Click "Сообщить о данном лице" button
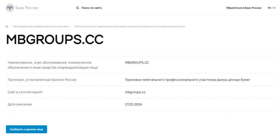280x139 pixels. click(x=27, y=129)
